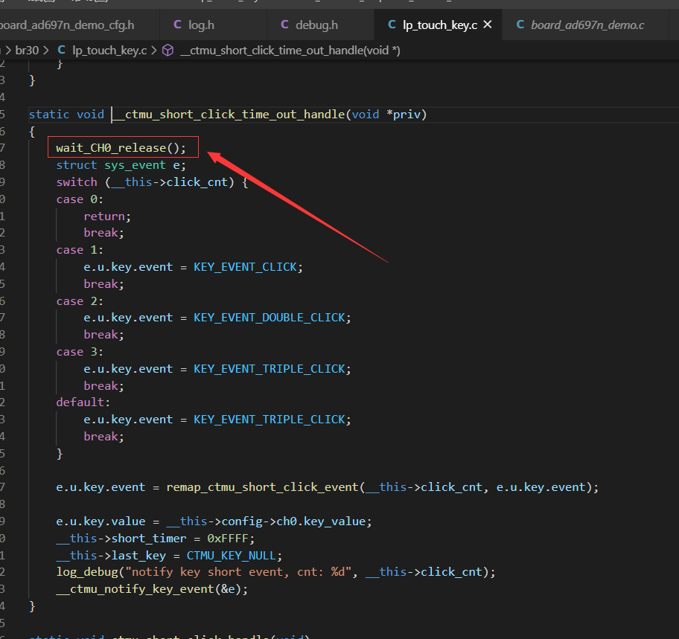Close the lp_touch_key.c editor tab

click(488, 25)
